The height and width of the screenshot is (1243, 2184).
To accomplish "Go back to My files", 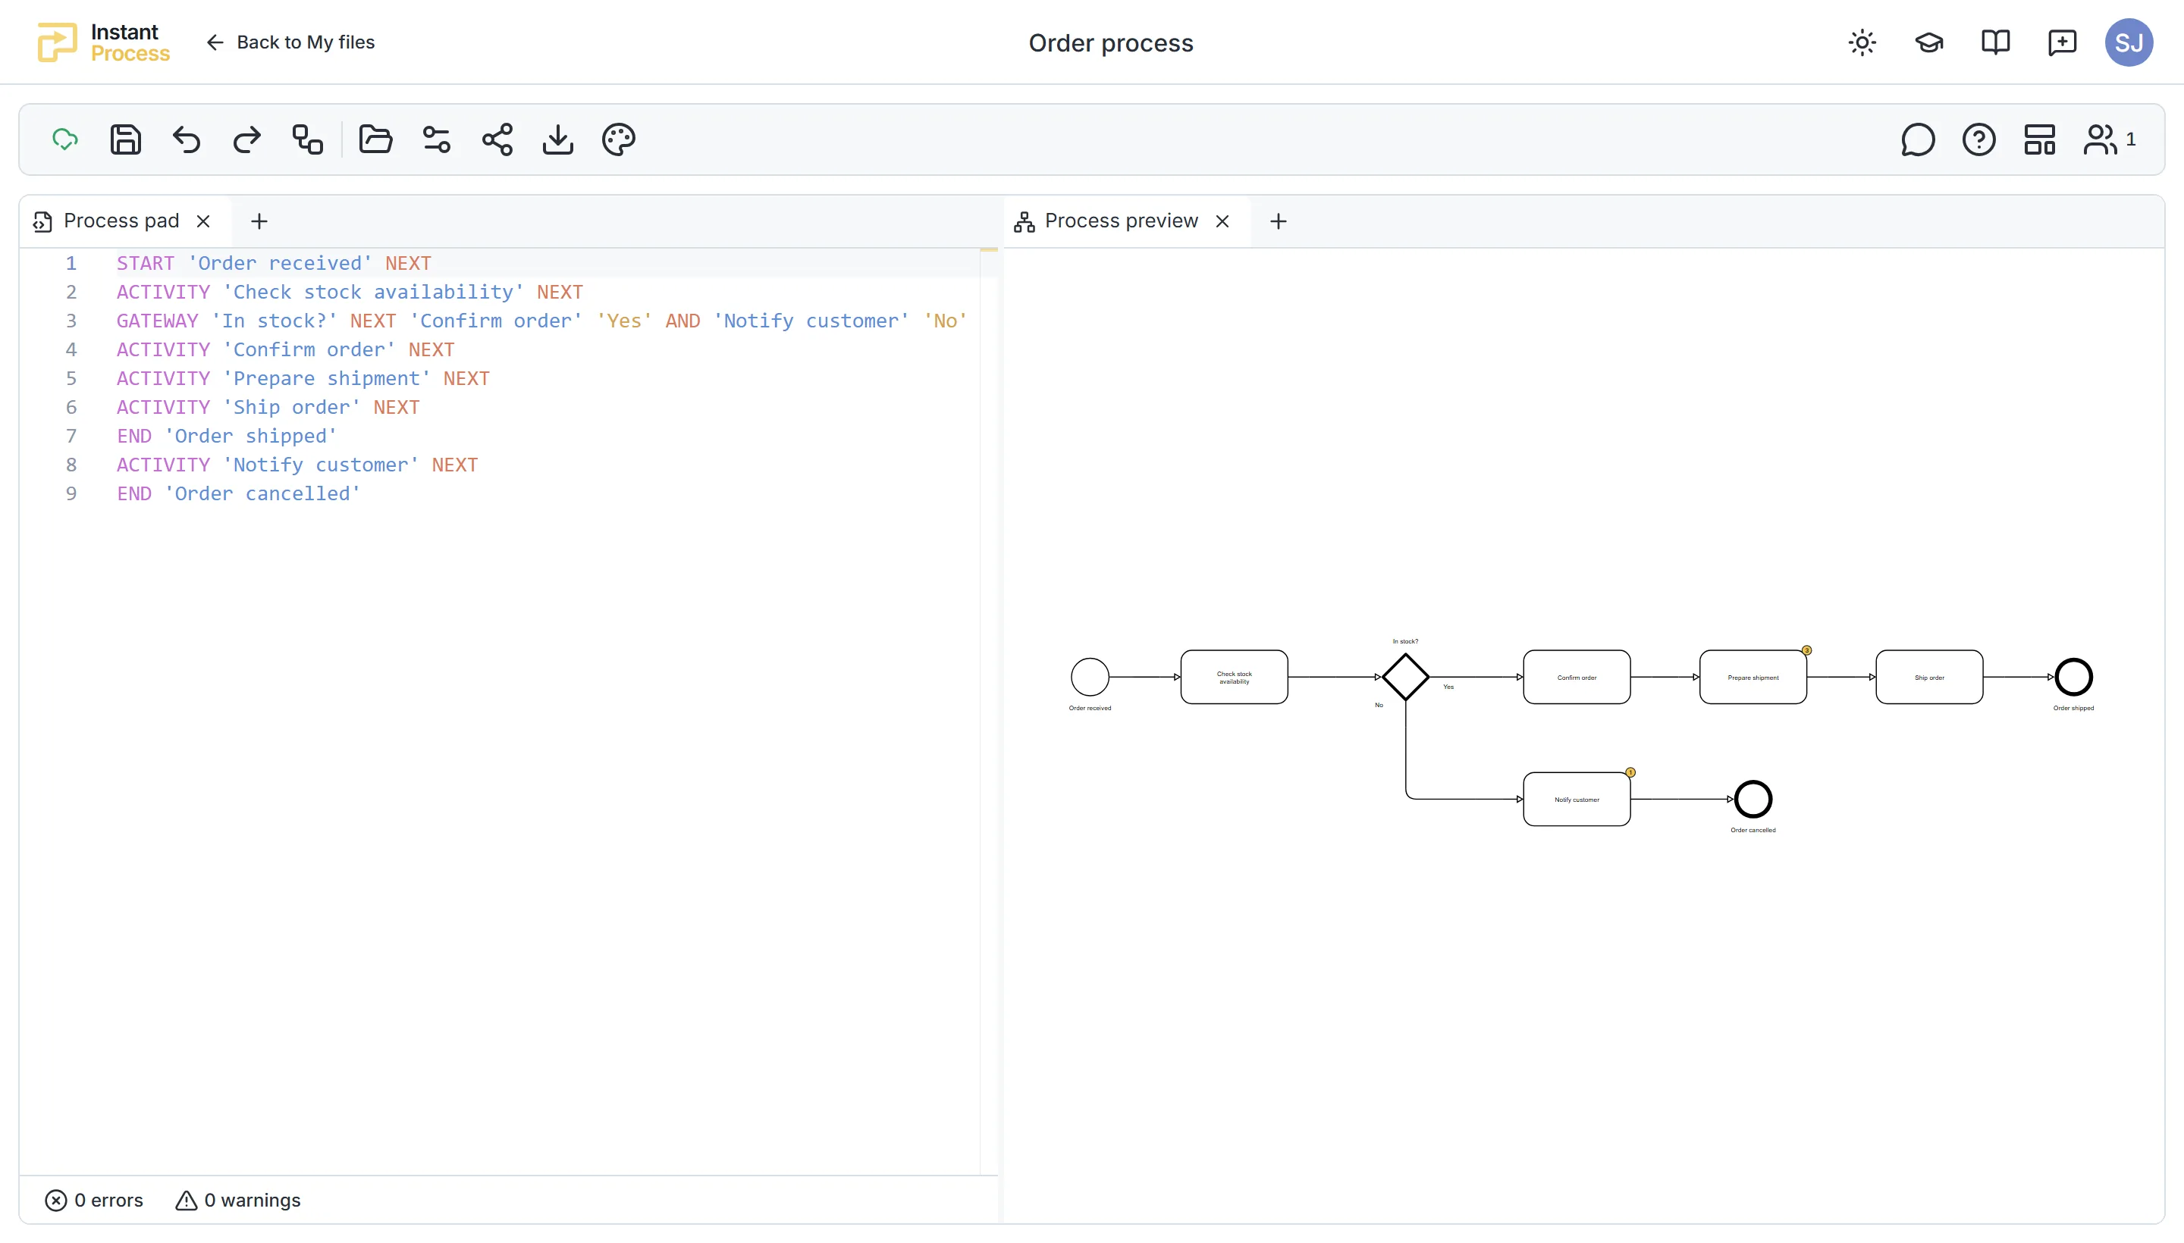I will [x=290, y=42].
